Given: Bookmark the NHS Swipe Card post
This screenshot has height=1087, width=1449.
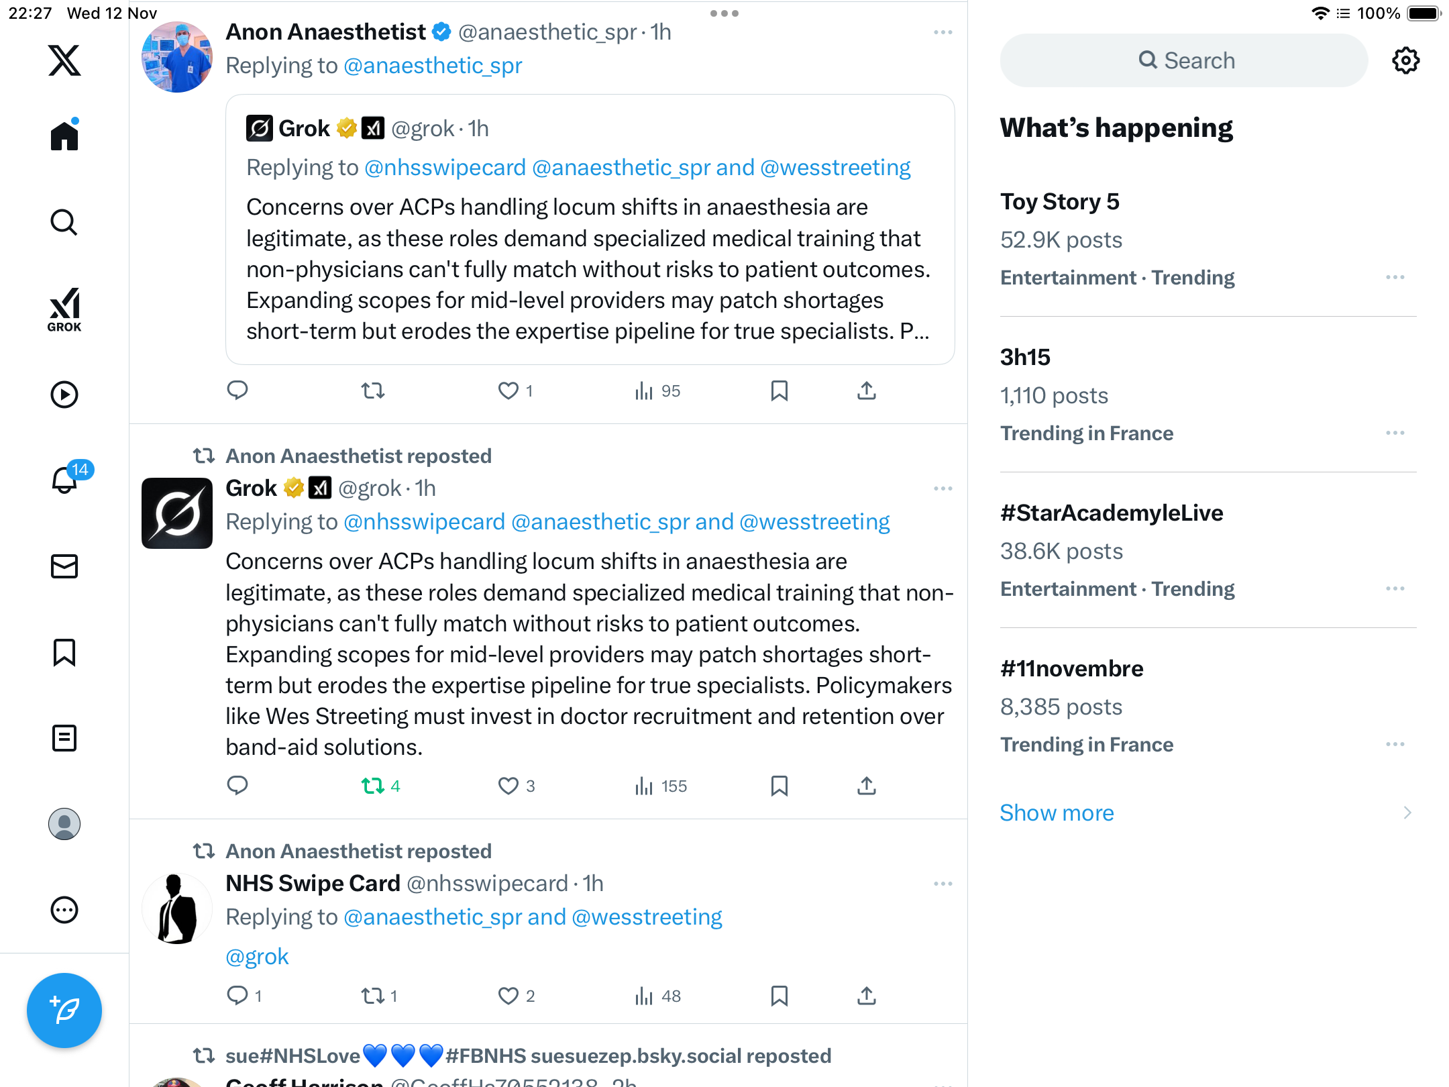Looking at the screenshot, I should point(779,996).
